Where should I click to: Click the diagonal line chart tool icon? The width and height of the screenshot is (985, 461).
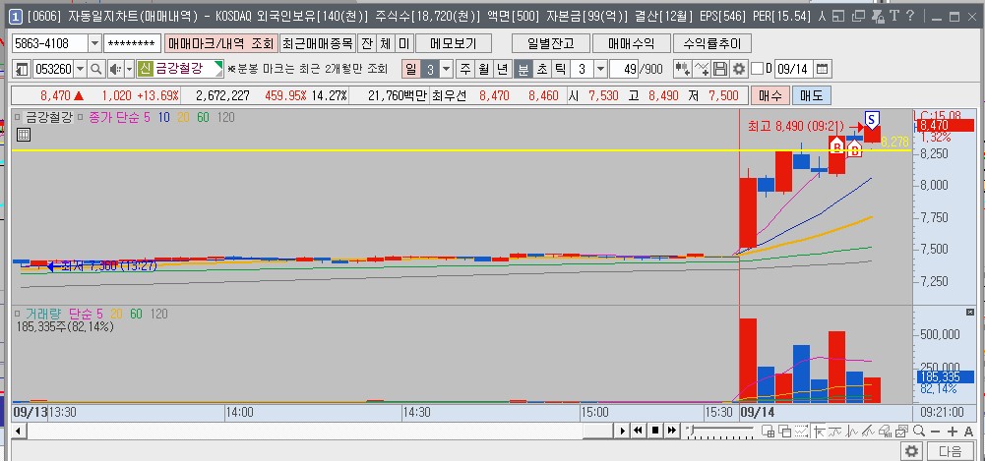click(869, 431)
